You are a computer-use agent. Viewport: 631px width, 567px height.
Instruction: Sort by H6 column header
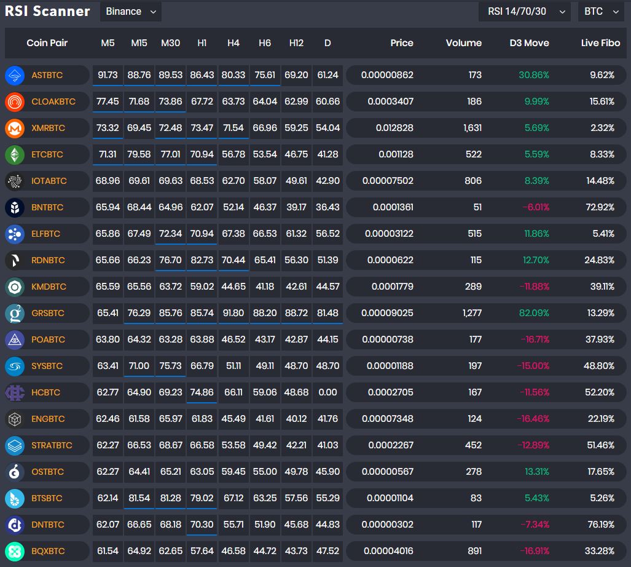(x=265, y=43)
